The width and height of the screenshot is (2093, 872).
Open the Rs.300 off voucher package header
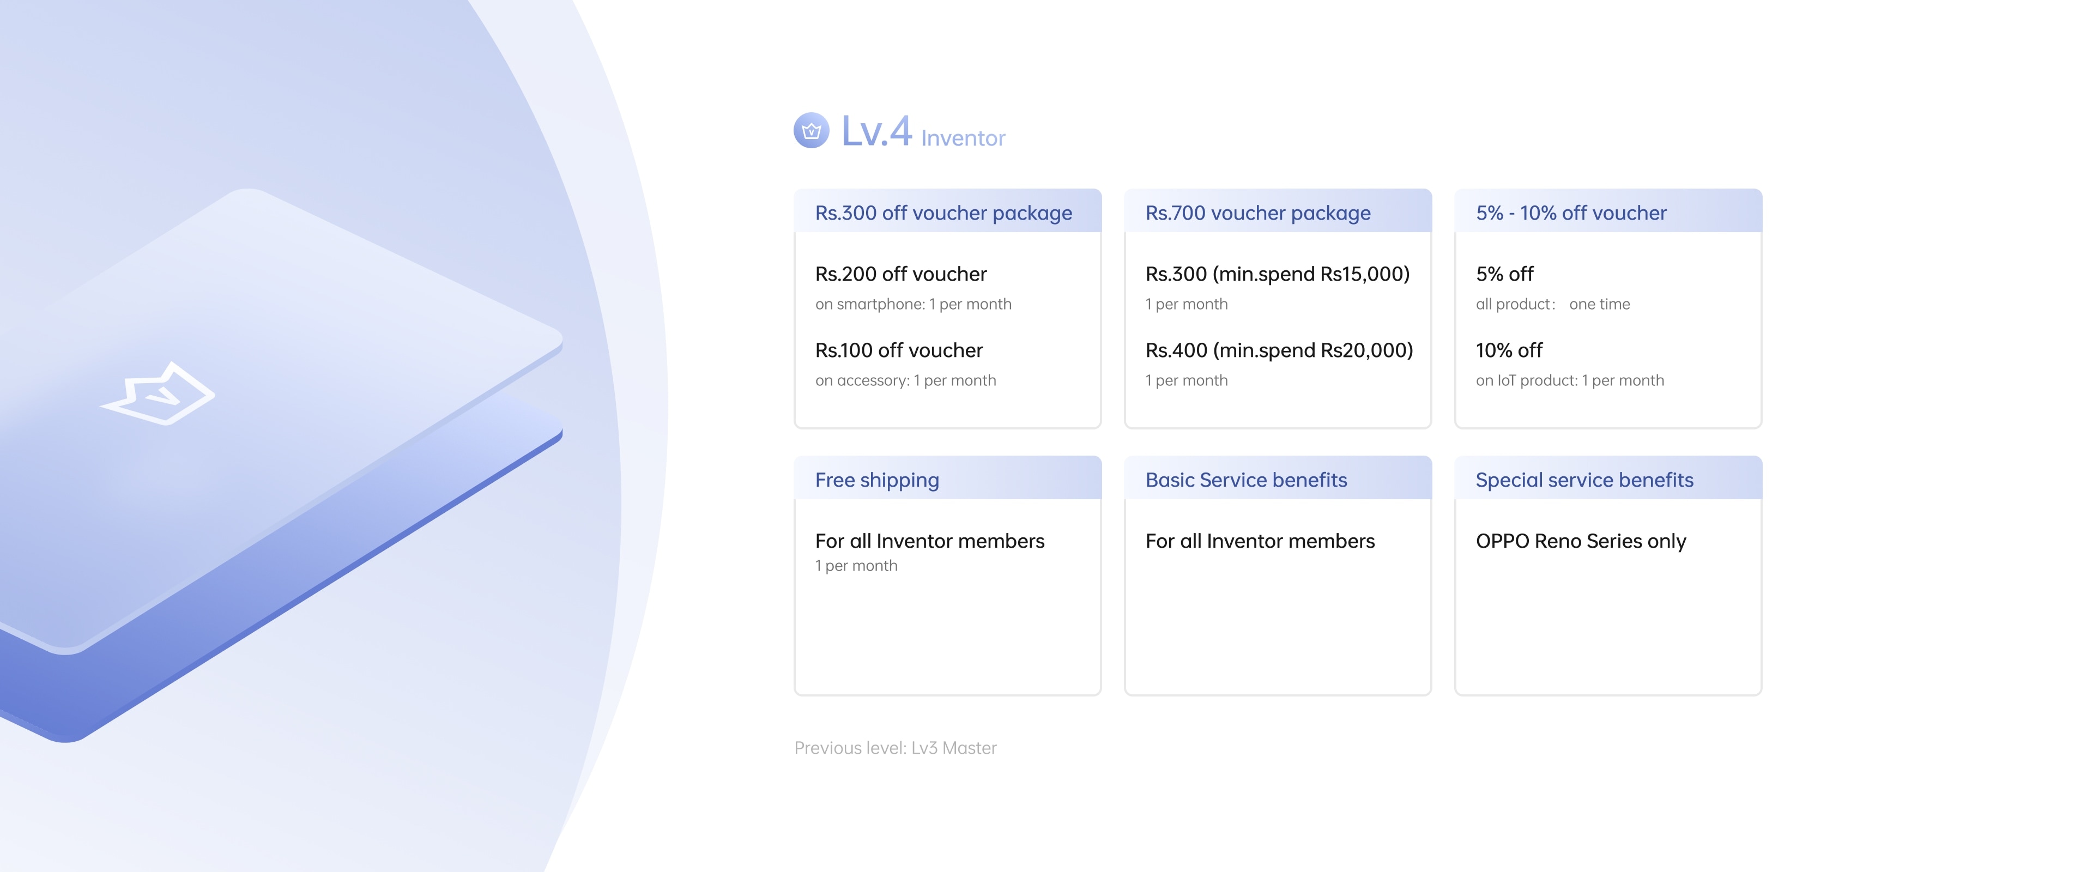click(943, 213)
